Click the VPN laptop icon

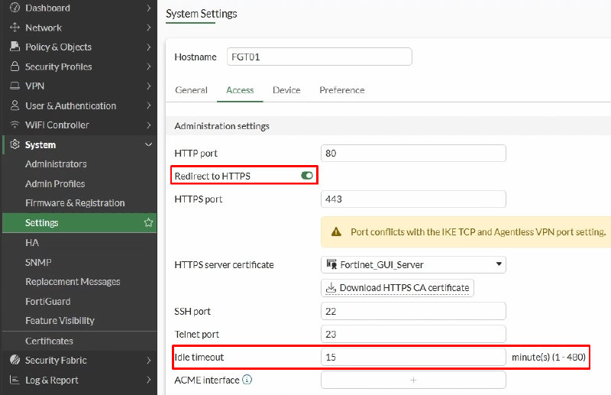(x=15, y=86)
